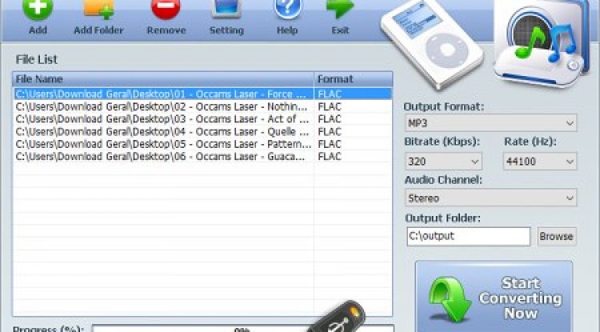Open the Setting toolbar icon

click(226, 9)
